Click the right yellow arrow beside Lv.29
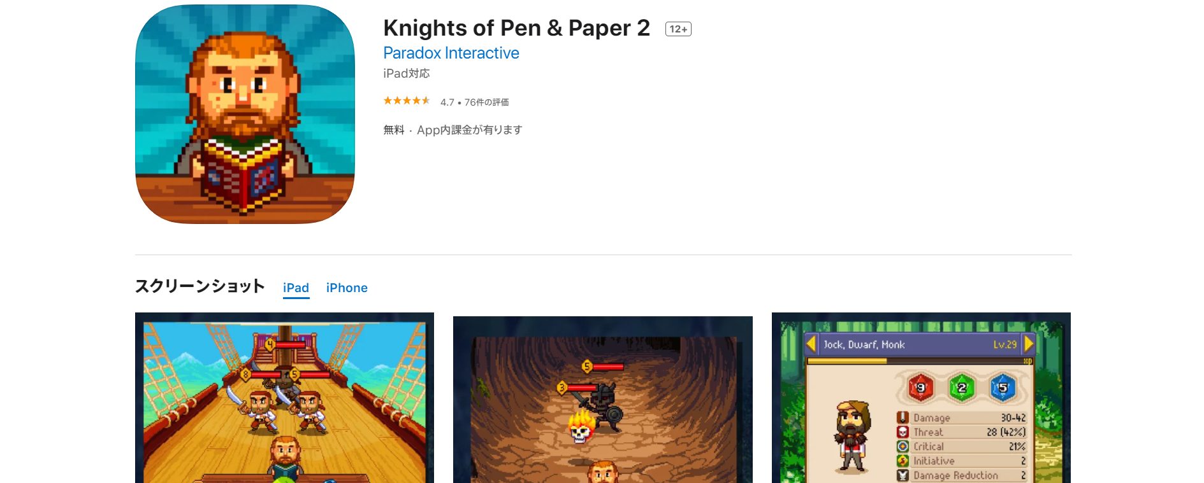Image resolution: width=1204 pixels, height=483 pixels. click(x=1028, y=344)
